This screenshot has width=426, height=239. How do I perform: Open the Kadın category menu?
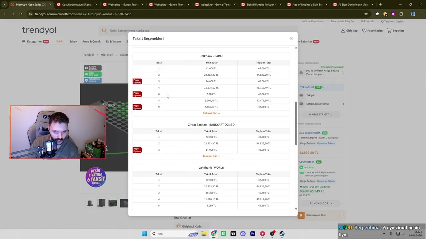60,41
